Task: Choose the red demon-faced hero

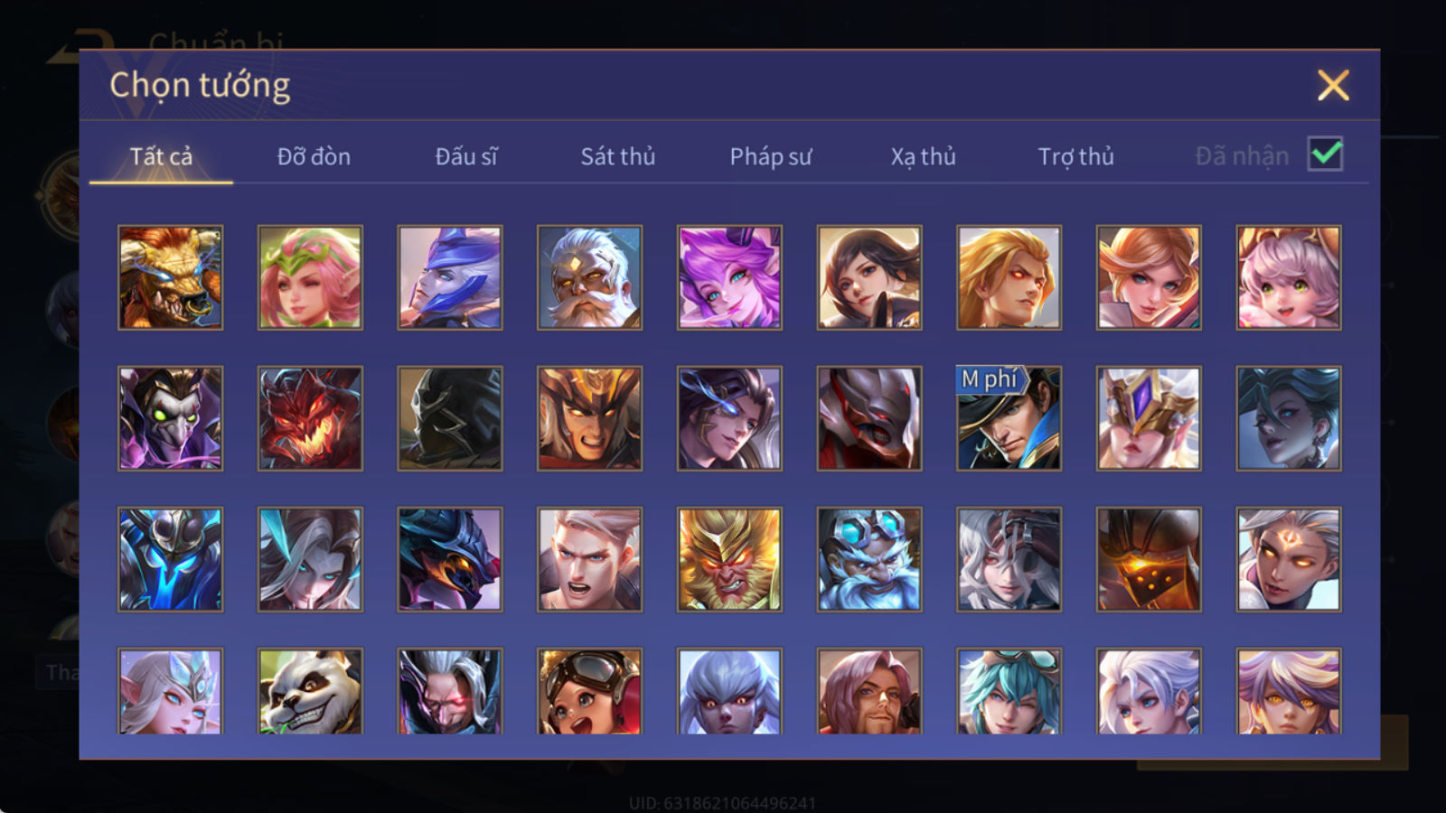Action: (x=310, y=418)
